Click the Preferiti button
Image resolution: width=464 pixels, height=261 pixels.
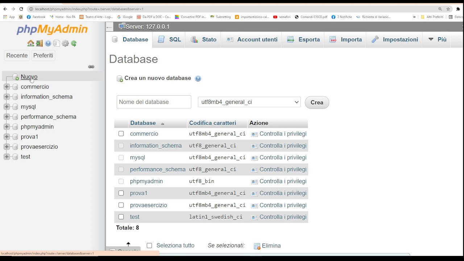(x=43, y=55)
